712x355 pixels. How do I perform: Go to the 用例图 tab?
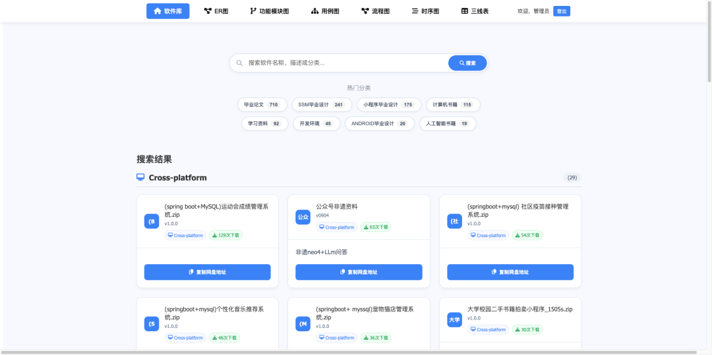(325, 11)
